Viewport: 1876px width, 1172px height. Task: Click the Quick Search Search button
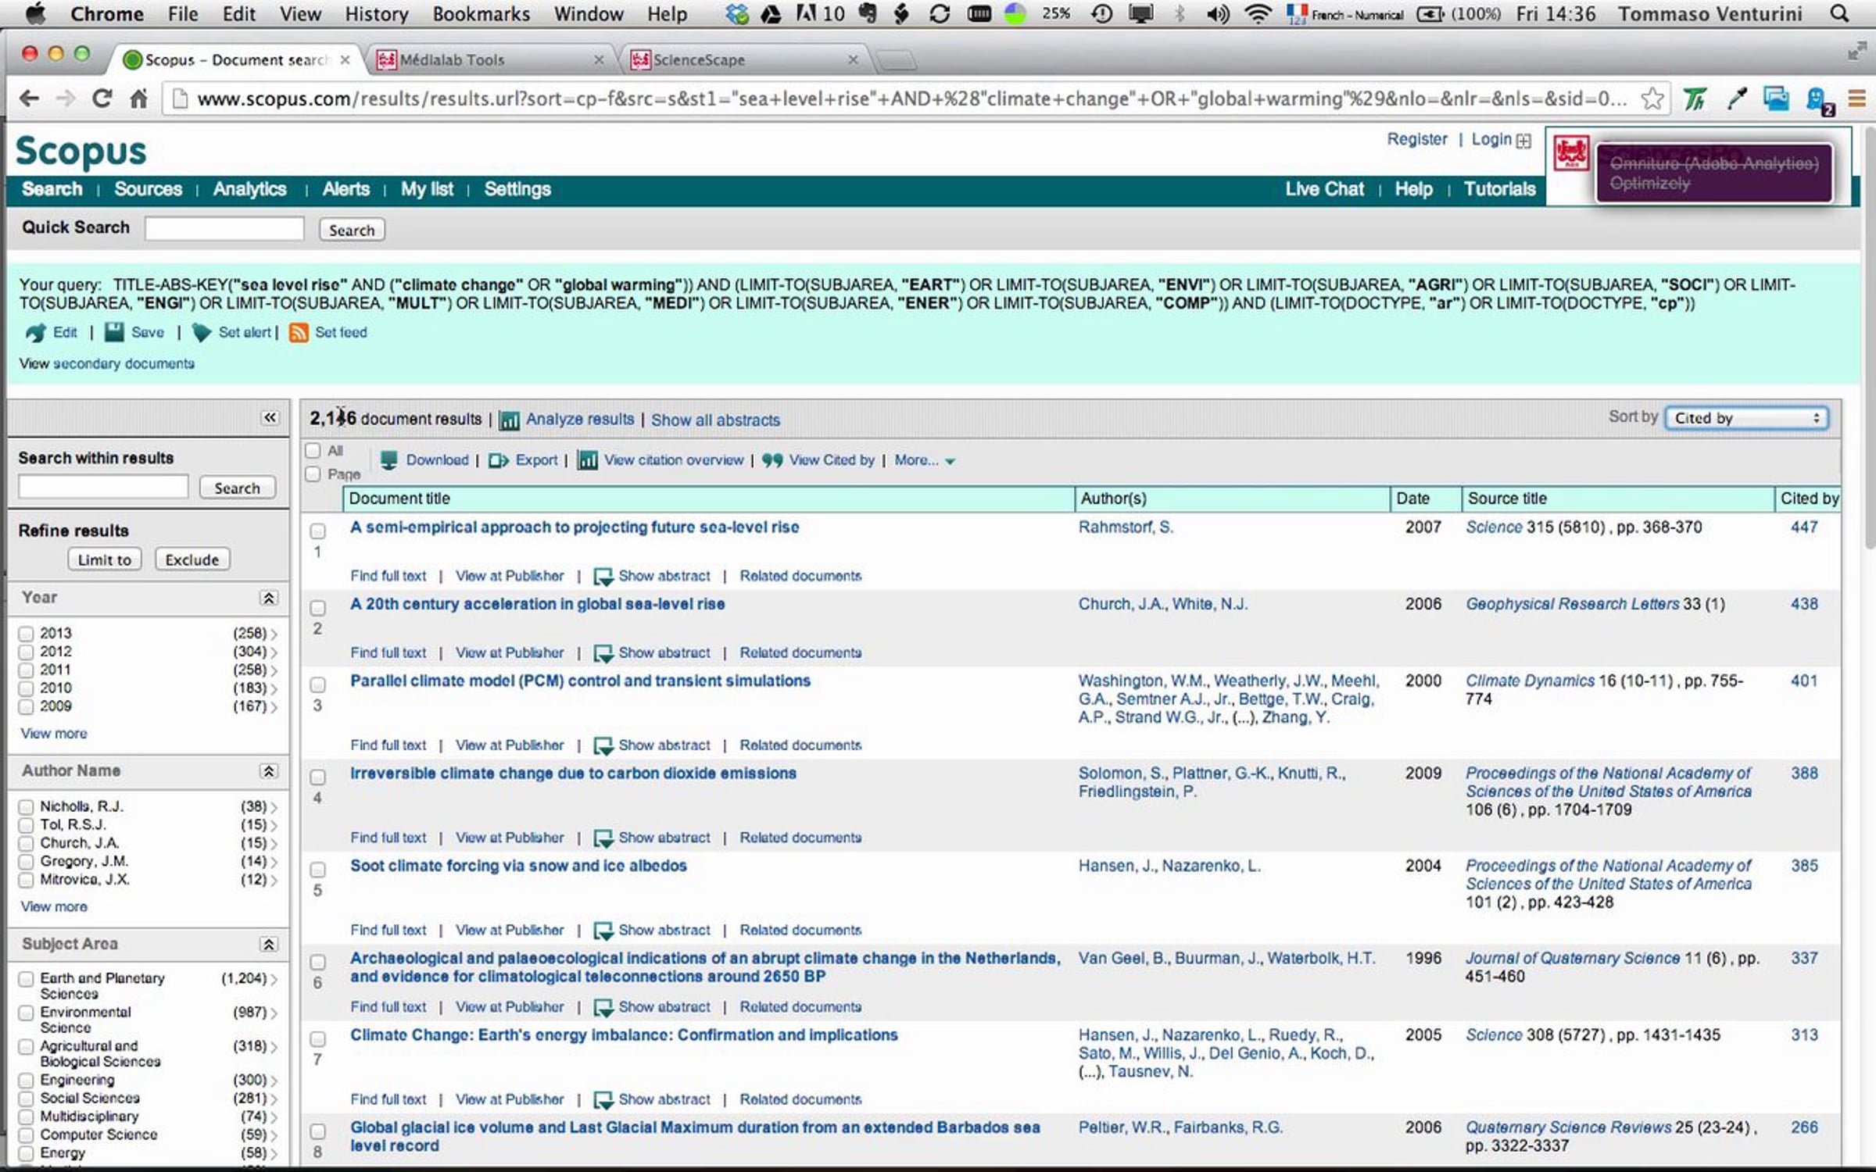[x=352, y=230]
